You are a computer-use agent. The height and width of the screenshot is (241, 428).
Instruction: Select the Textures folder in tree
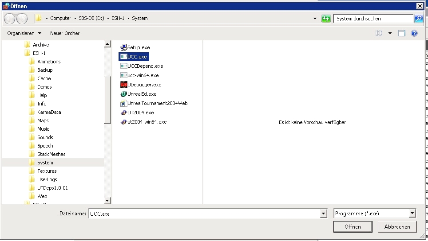47,171
